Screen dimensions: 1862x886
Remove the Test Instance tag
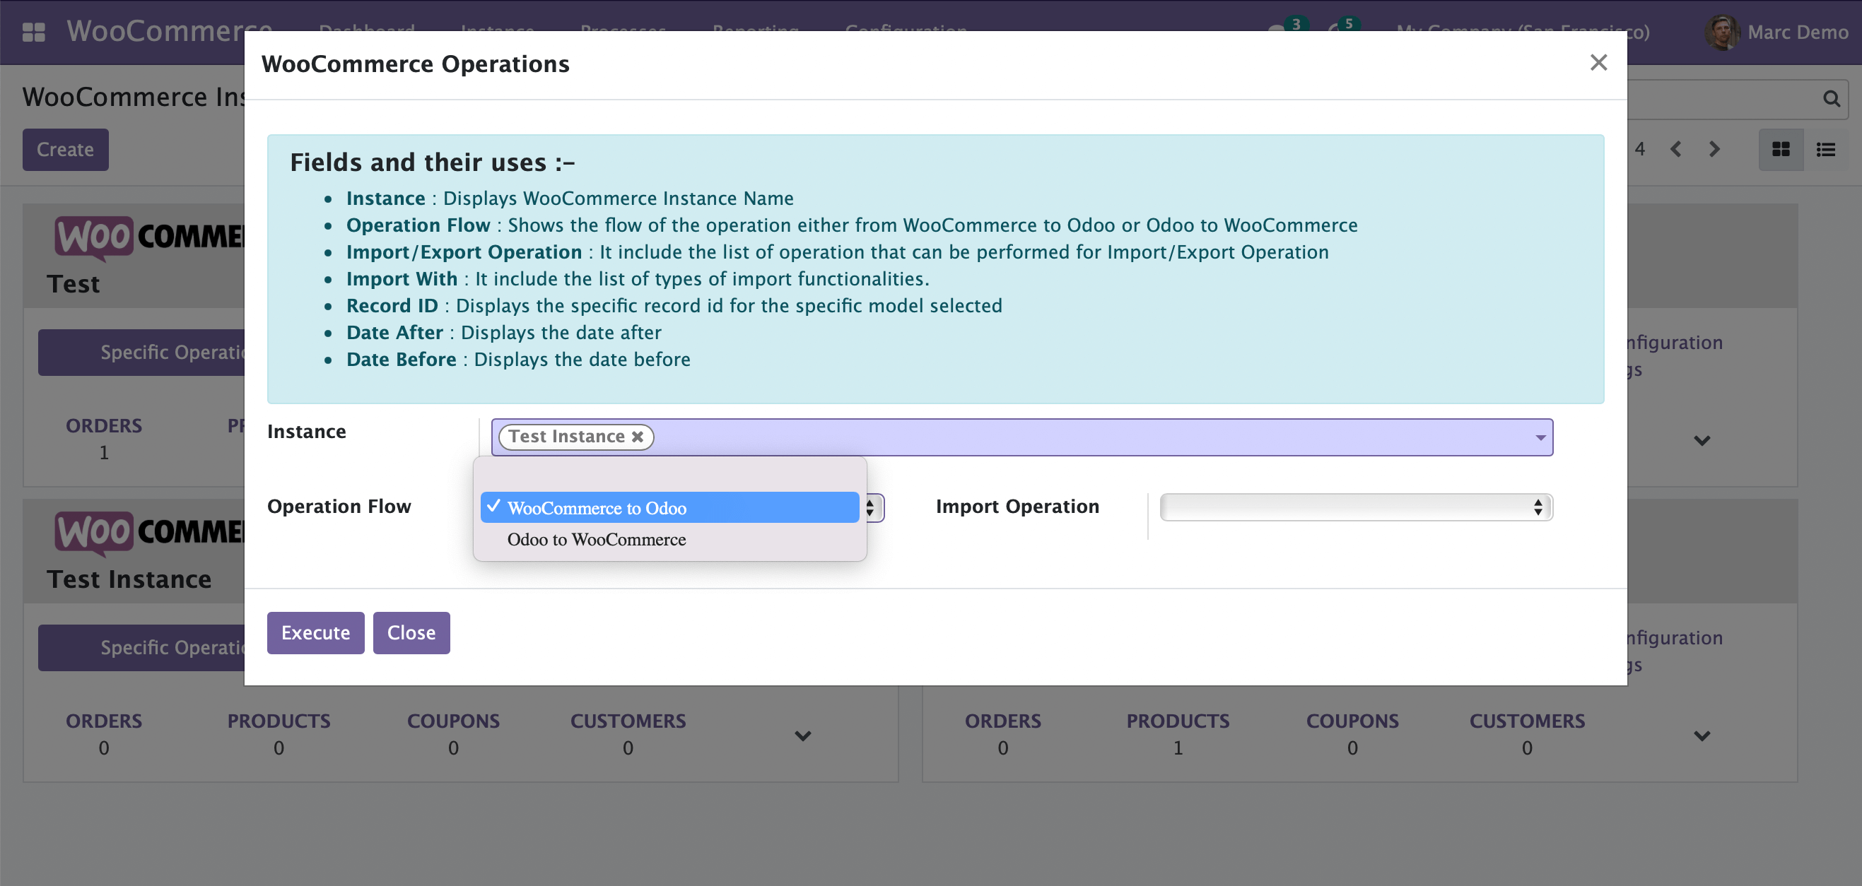tap(638, 437)
